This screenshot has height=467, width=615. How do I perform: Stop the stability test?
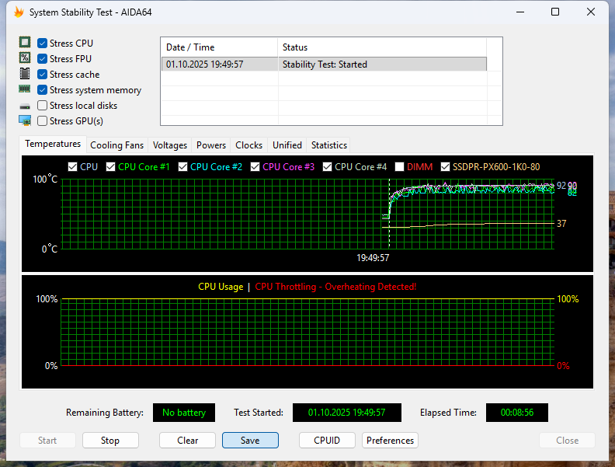coord(110,441)
